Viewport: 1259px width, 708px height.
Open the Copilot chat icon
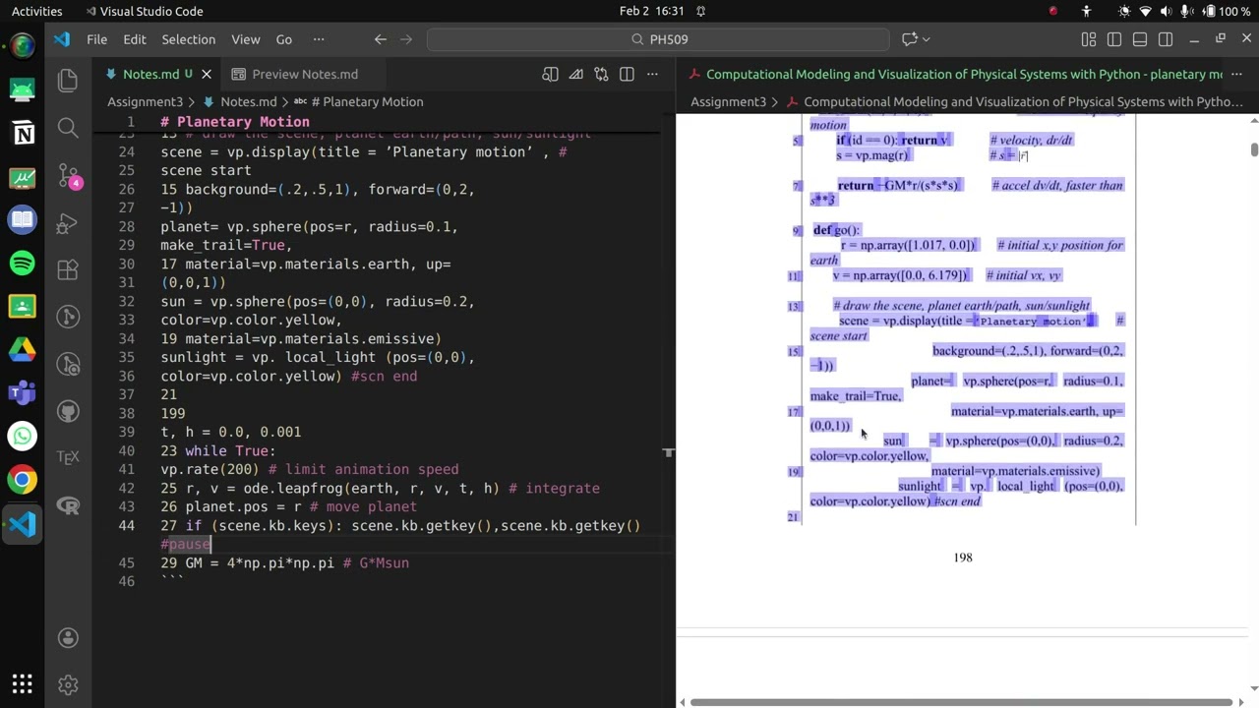coord(909,39)
